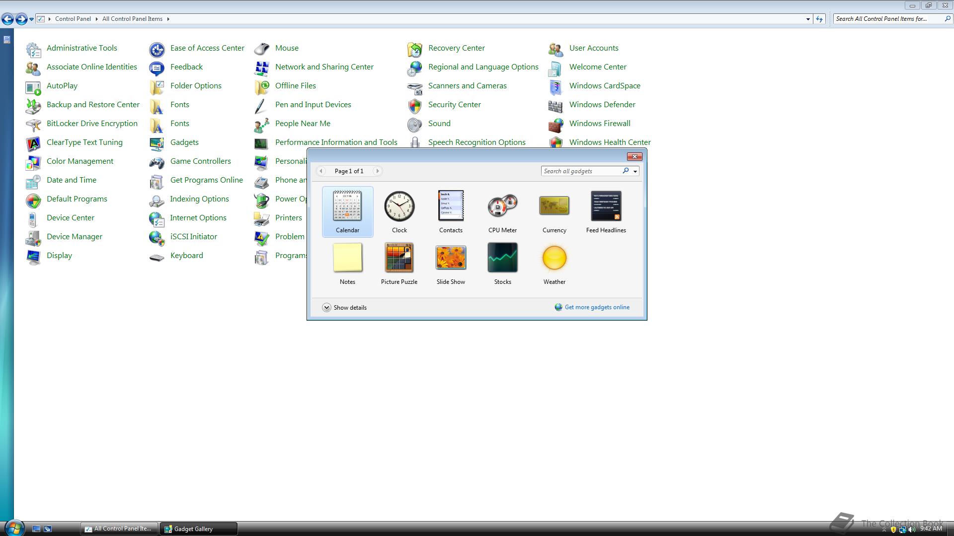
Task: Open Network and Sharing Center link
Action: [x=324, y=67]
